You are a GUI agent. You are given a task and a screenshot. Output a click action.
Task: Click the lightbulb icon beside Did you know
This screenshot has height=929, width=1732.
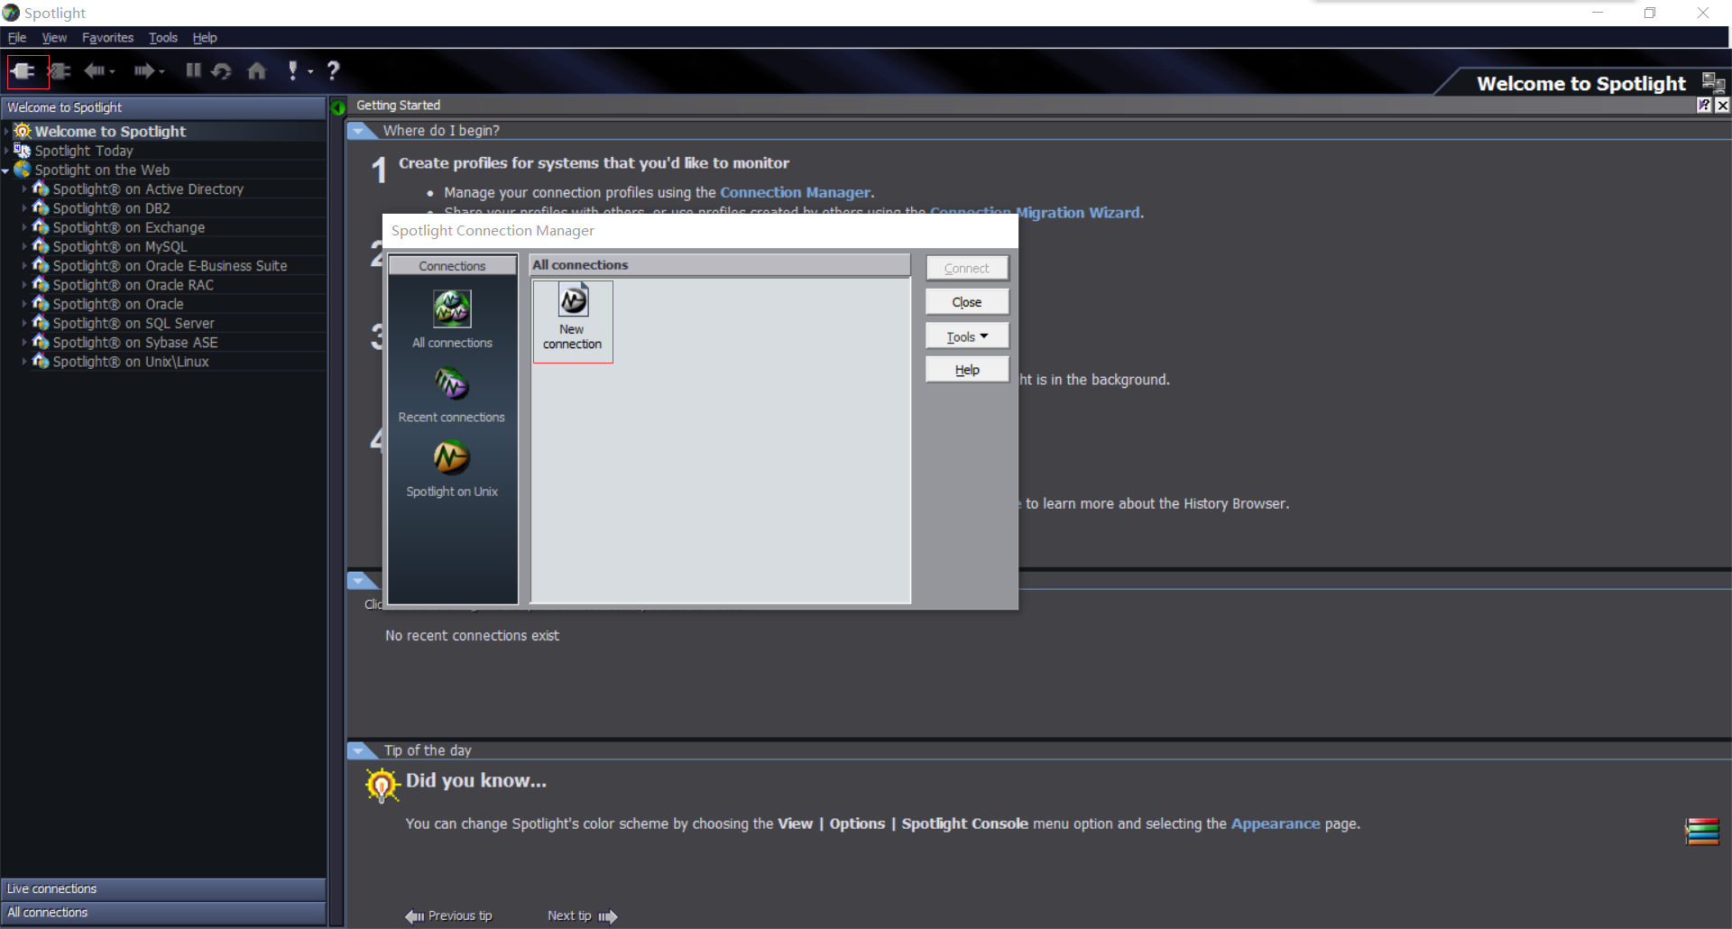click(382, 785)
